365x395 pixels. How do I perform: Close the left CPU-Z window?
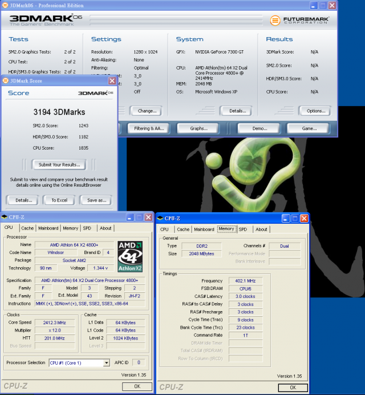point(148,217)
